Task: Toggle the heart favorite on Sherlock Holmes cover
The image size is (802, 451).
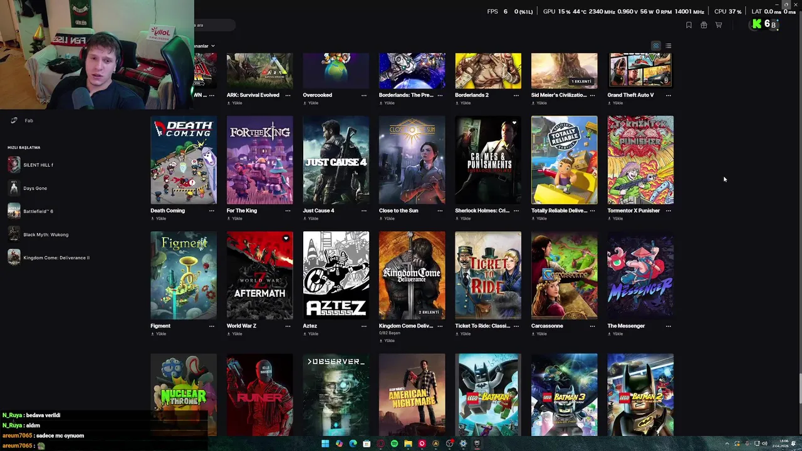Action: click(514, 123)
